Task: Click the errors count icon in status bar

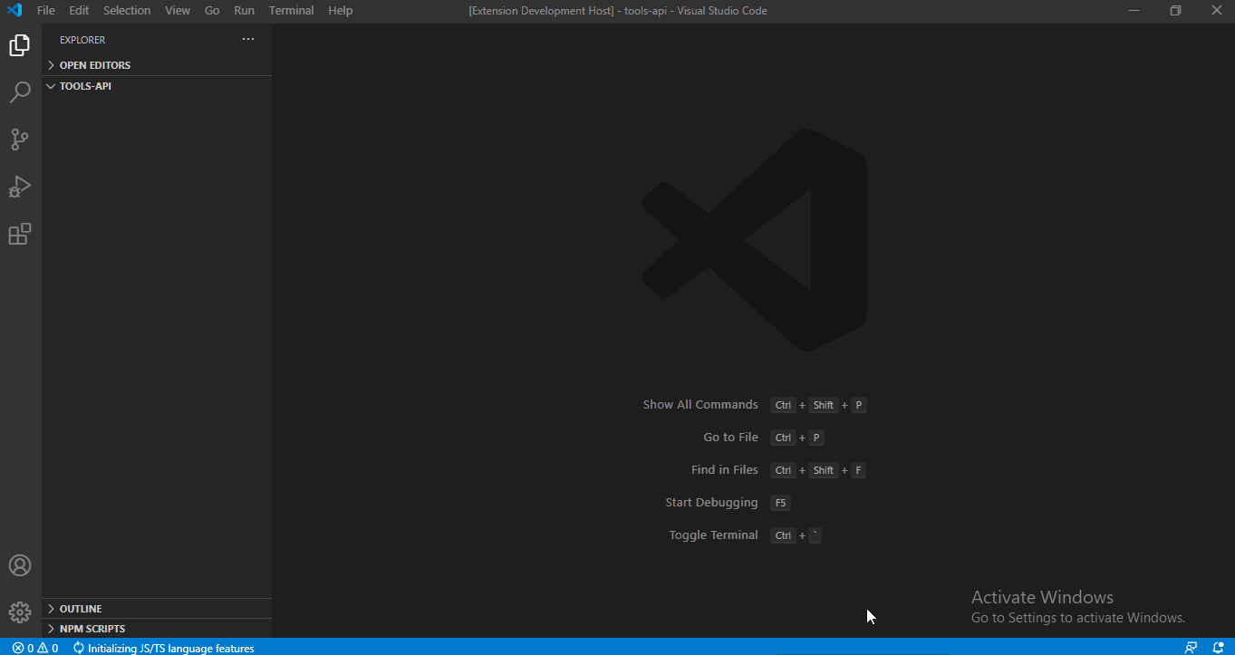Action: point(23,648)
